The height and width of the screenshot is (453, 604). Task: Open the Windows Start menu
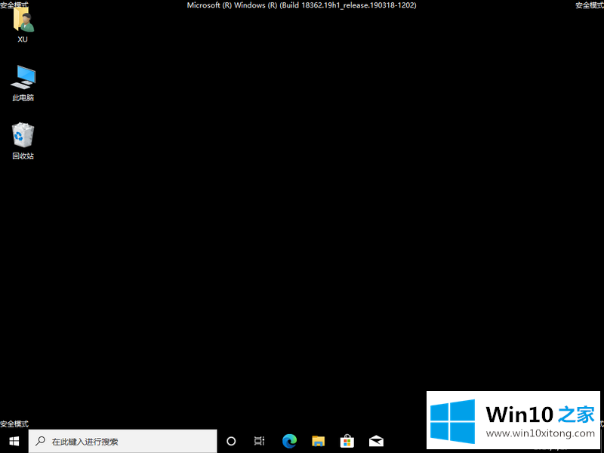(x=14, y=441)
